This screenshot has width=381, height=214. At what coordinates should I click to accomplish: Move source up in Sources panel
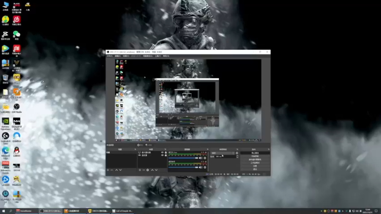[x=152, y=170]
